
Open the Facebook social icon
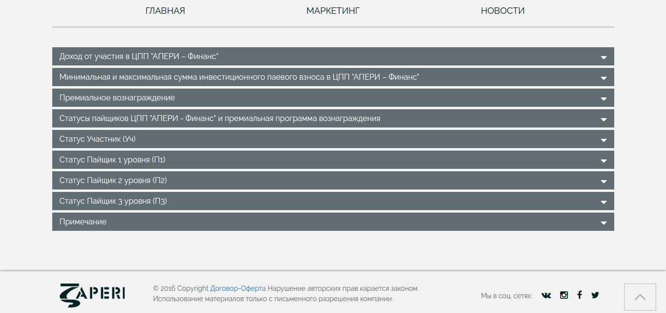point(579,294)
